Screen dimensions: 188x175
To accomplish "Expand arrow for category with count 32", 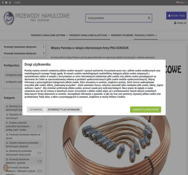I will (x=39, y=171).
